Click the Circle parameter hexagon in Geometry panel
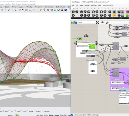The image size is (129, 116). pos(81,12)
